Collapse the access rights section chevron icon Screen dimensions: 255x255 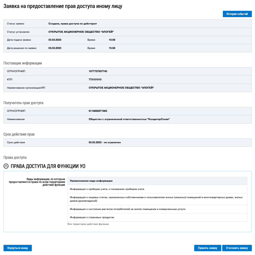coord(6,166)
